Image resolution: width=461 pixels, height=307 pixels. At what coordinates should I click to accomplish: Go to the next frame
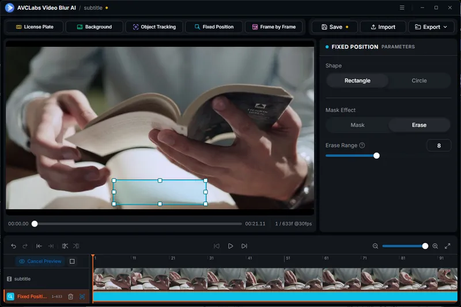244,246
